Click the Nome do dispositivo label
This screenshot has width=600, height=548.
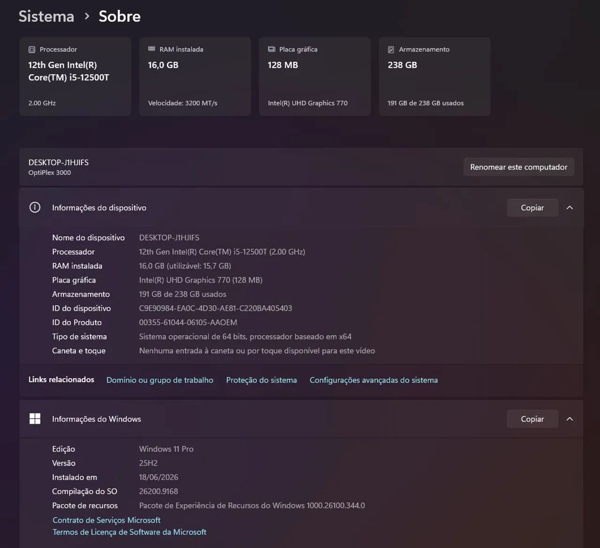coord(89,238)
